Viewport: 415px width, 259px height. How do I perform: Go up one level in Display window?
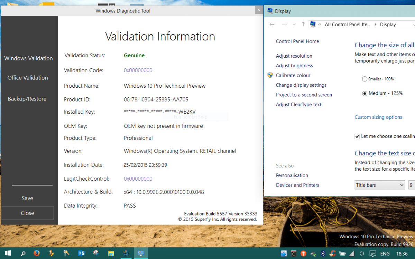tap(303, 24)
